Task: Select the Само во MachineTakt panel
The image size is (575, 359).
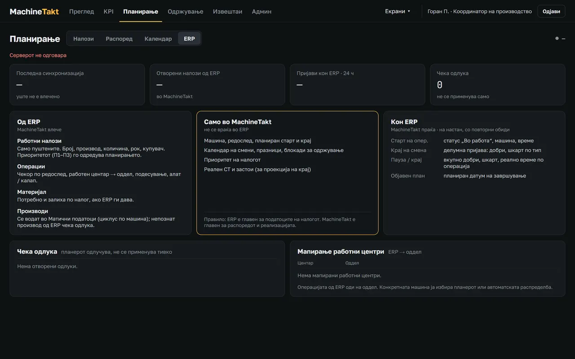Action: (287, 173)
